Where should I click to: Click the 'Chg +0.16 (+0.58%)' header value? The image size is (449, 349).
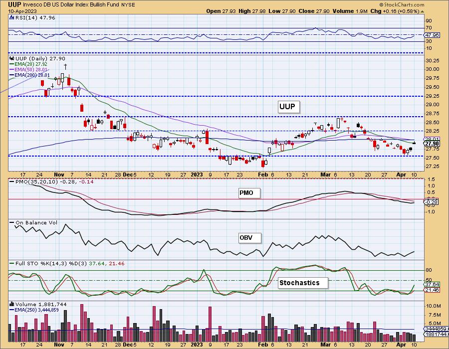tap(395, 11)
